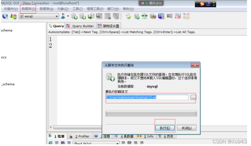Viewport: 251px width, 146px height.
Task: Open the 对象(O) menu
Action: [63, 9]
